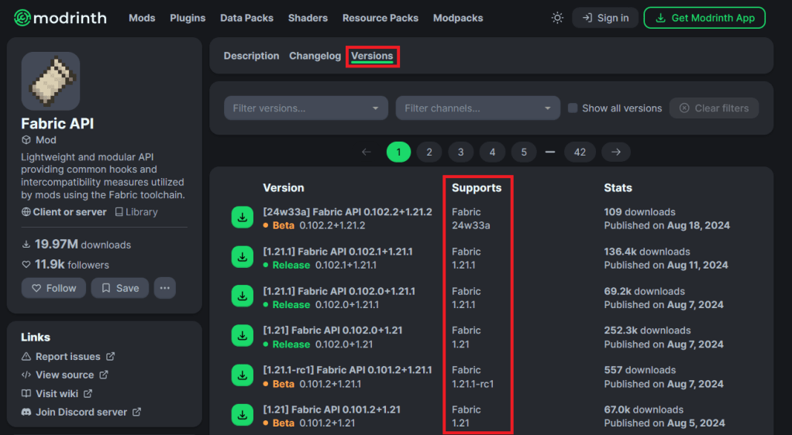This screenshot has height=435, width=792.
Task: Toggle the light theme sun icon
Action: (x=557, y=18)
